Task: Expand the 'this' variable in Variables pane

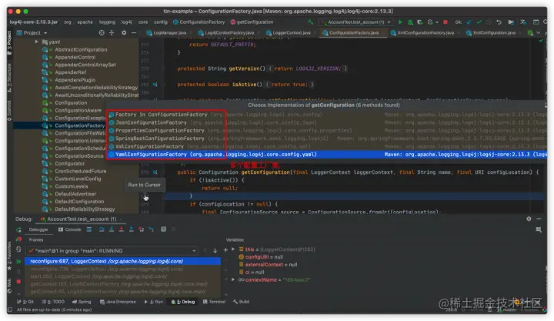Action: click(233, 249)
